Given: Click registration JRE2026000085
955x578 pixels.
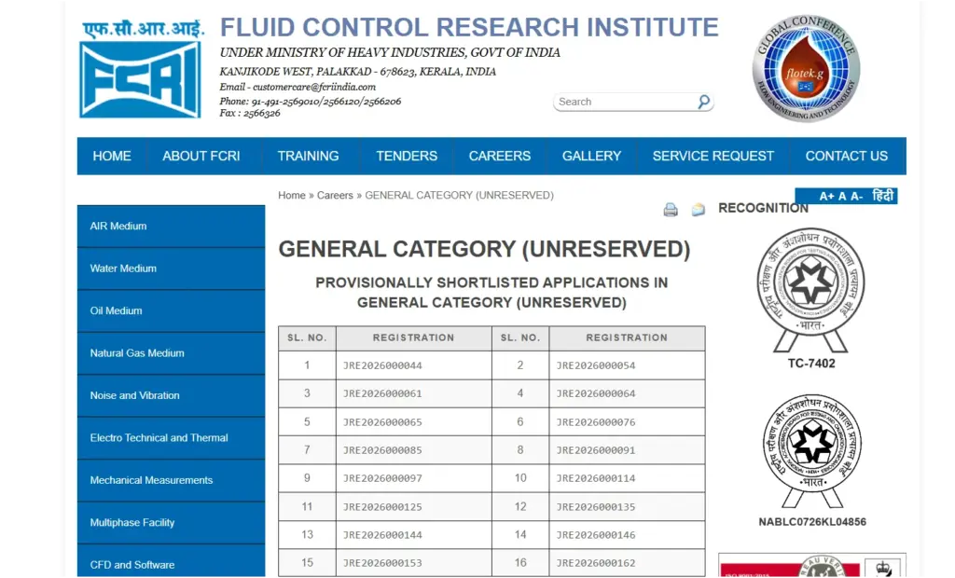Looking at the screenshot, I should 382,450.
